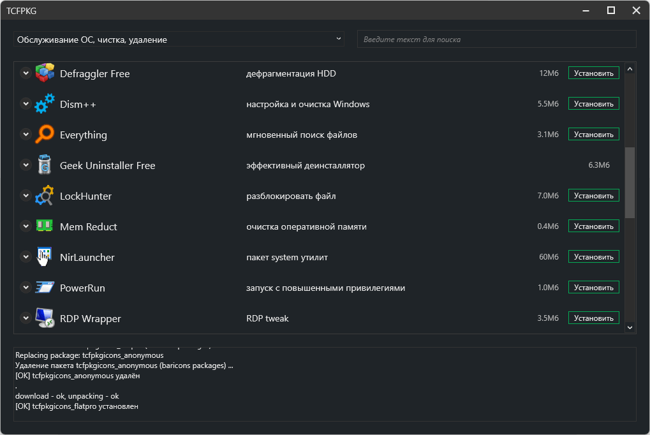This screenshot has height=435, width=650.
Task: Install NirLauncher via Установить button
Action: pyautogui.click(x=593, y=257)
